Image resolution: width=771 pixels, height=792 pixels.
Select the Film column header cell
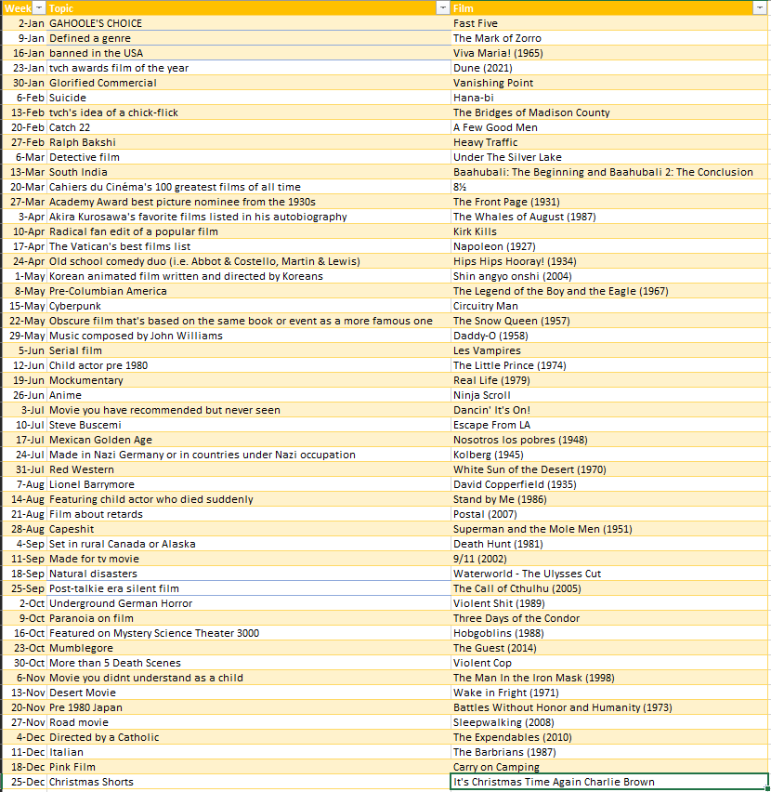(595, 8)
